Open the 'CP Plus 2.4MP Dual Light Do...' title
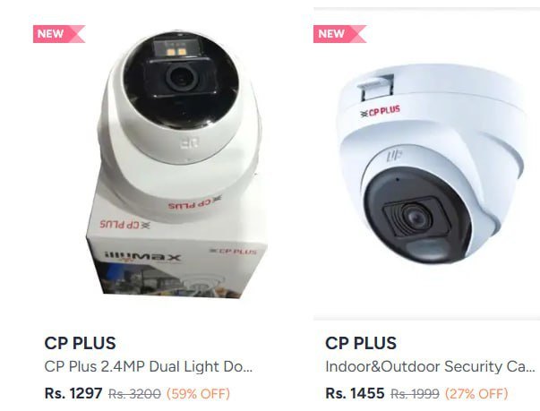540x411 pixels. click(x=149, y=366)
